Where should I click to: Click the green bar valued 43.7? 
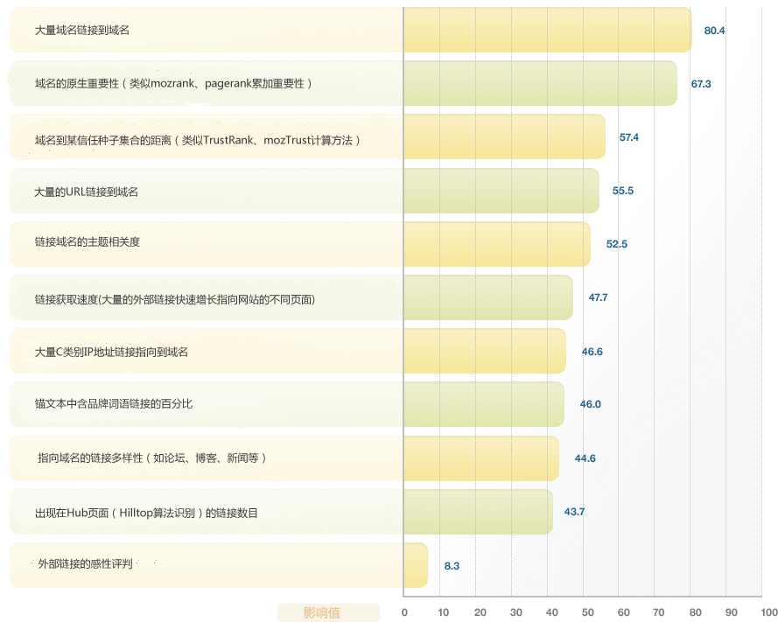tap(479, 512)
